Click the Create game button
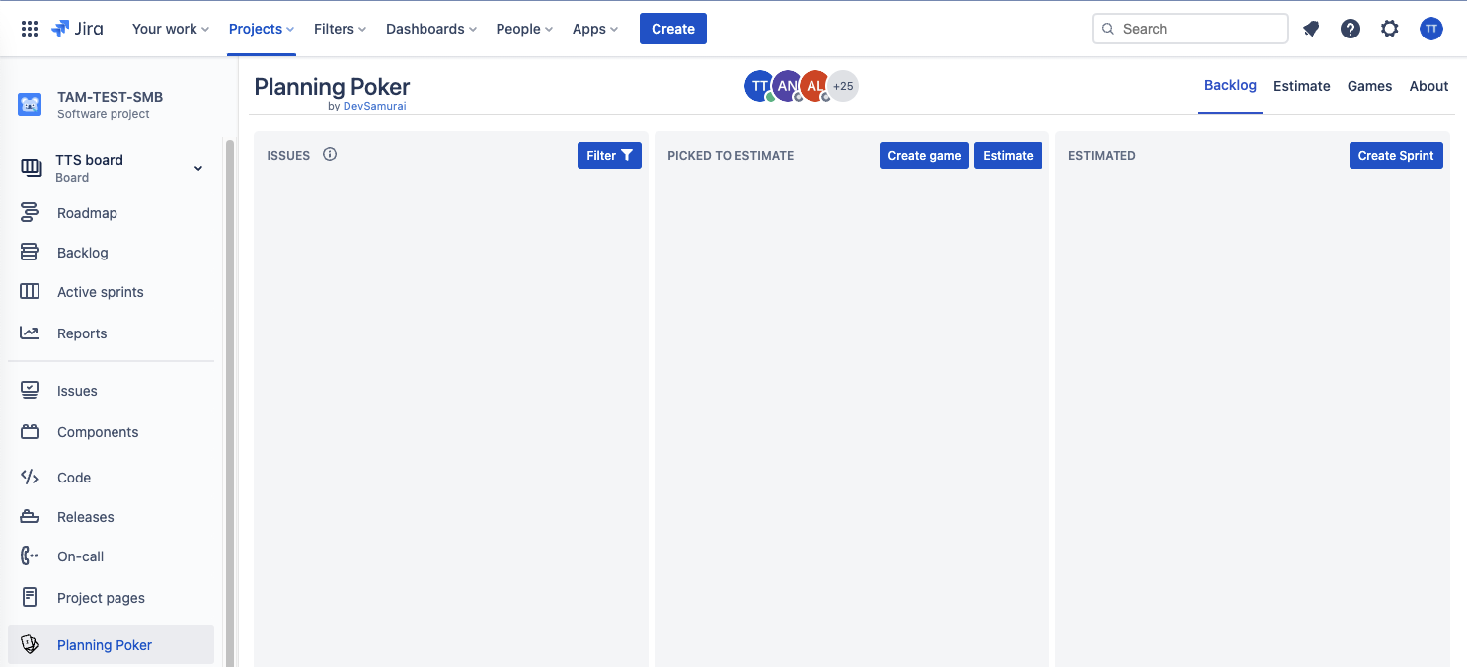The image size is (1467, 667). 924,155
